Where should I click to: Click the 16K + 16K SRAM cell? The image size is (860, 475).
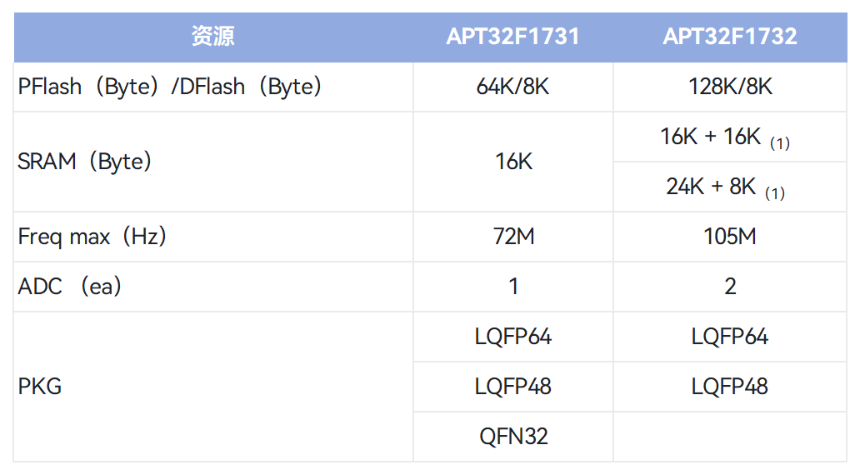coord(723,137)
